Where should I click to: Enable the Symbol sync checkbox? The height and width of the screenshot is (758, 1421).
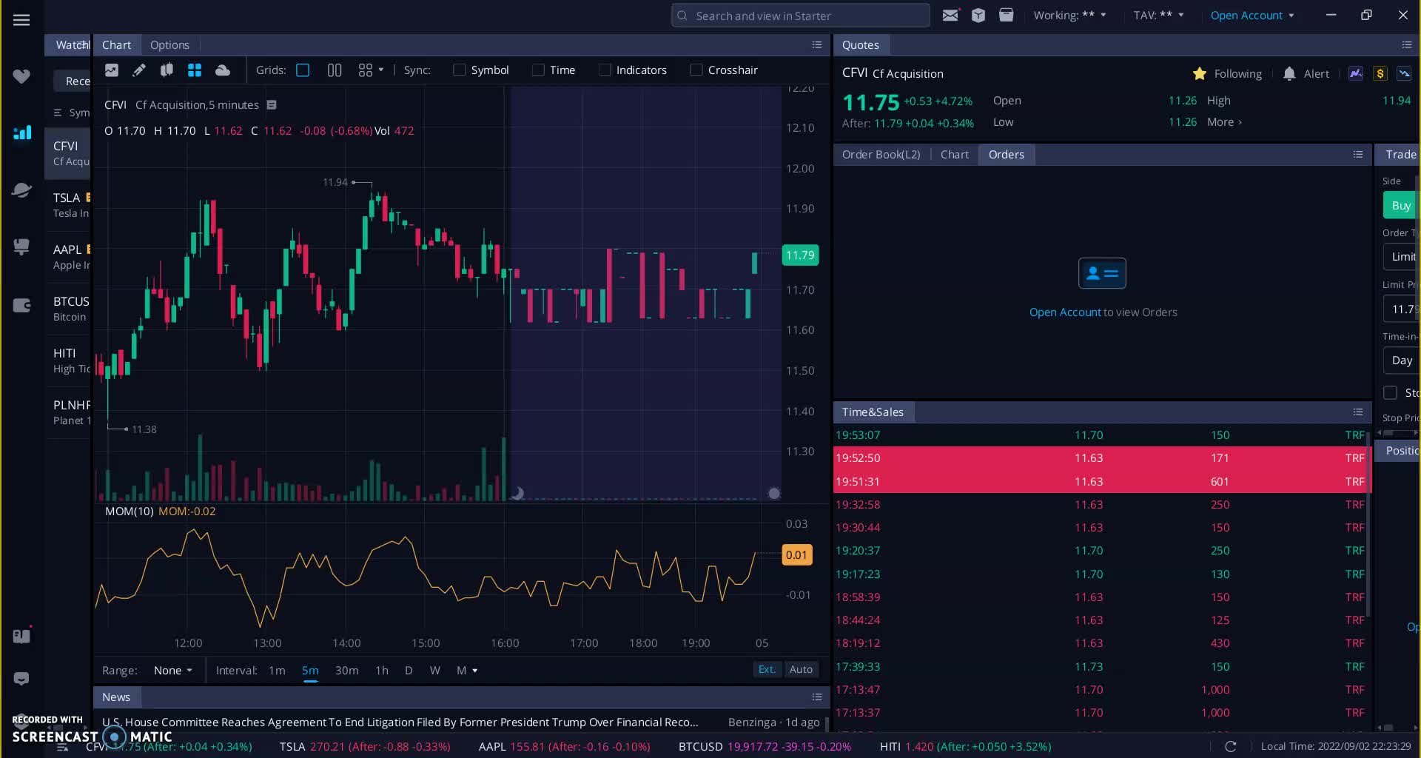coord(460,70)
